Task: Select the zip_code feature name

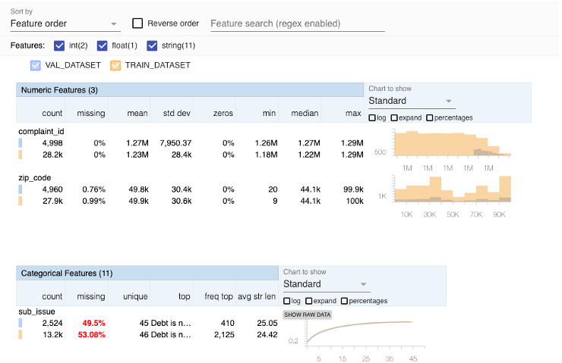Action: pyautogui.click(x=35, y=178)
